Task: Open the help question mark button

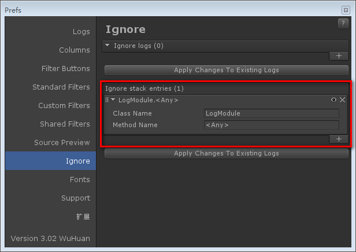Action: coord(343,23)
